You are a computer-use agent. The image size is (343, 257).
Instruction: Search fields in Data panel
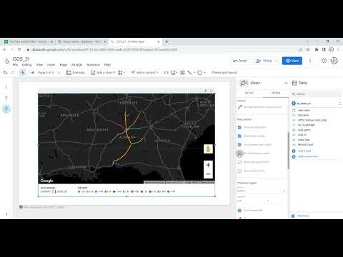point(317,94)
